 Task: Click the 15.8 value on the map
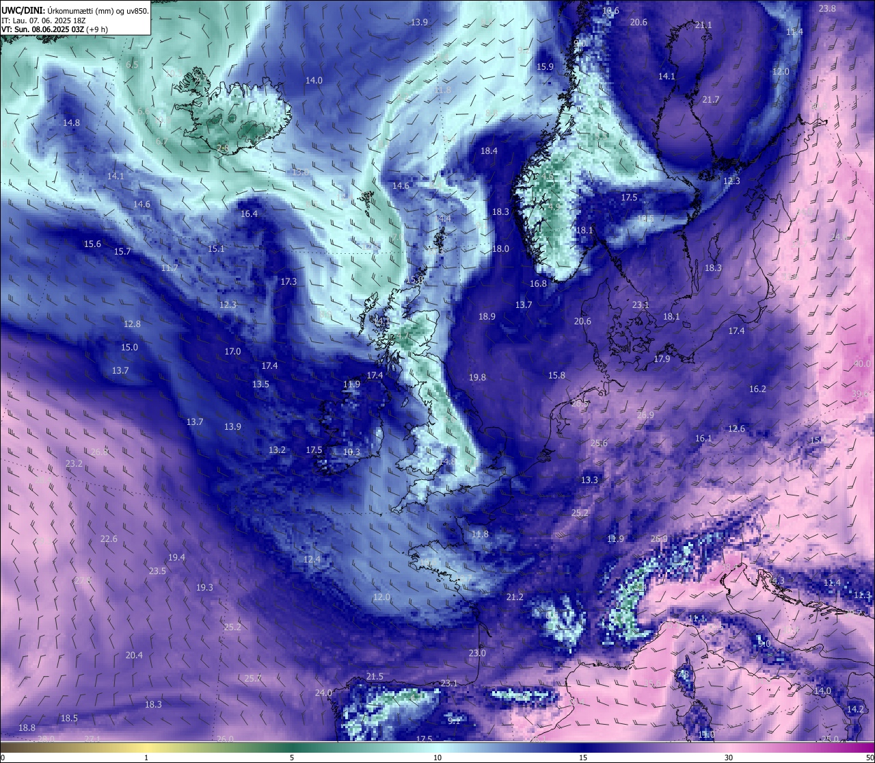pyautogui.click(x=556, y=376)
